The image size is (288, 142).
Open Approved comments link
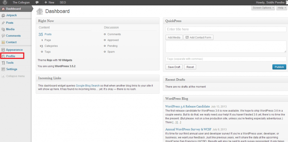113,40
